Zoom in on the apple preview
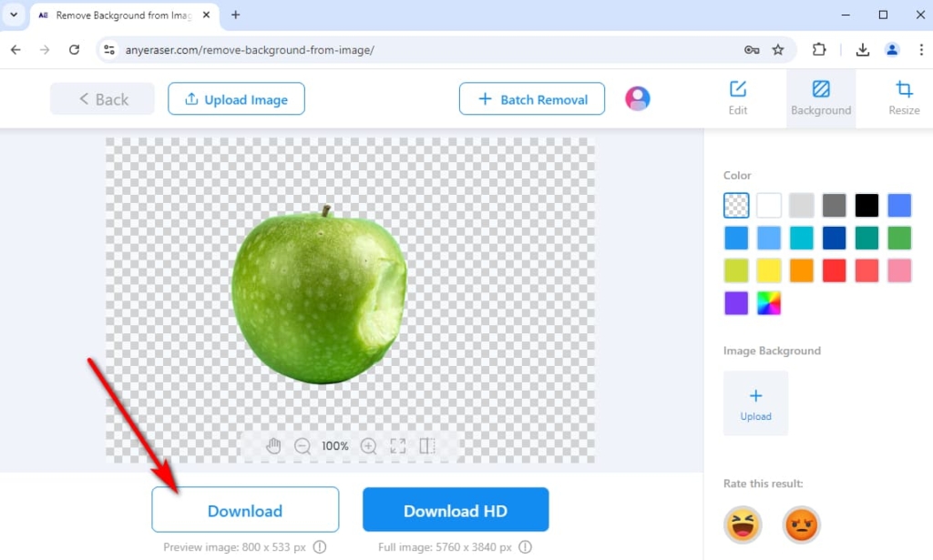The width and height of the screenshot is (933, 560). [369, 446]
